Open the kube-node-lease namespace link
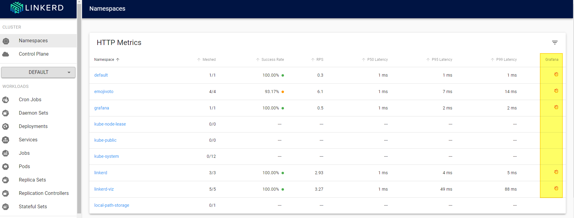Image resolution: width=574 pixels, height=218 pixels. pos(110,124)
